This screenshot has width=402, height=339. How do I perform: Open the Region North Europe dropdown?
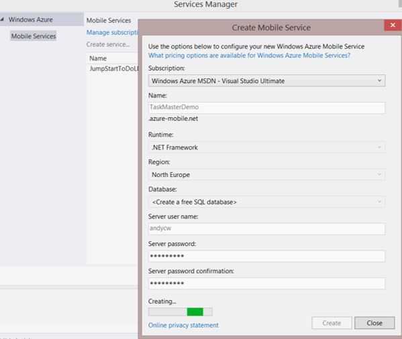[266, 175]
